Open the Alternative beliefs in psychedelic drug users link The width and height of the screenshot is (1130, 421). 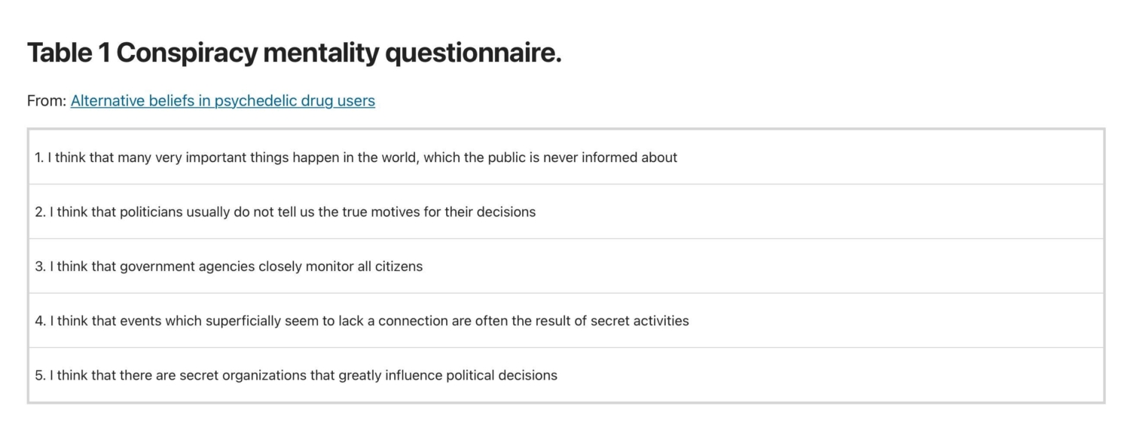point(222,101)
